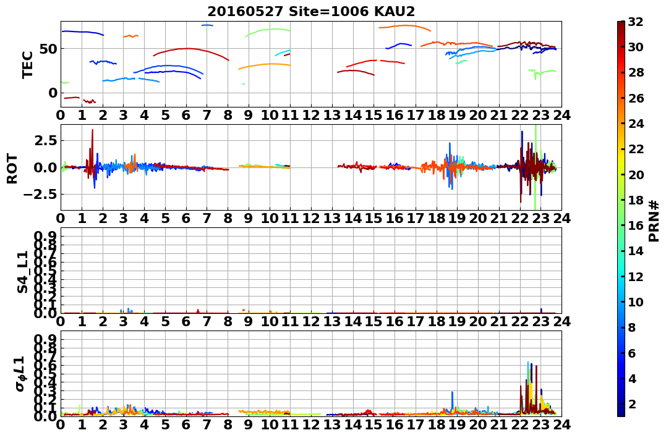Screen dimensions: 666x438
Task: Click the "ROT" y-axis label
Action: (12, 169)
